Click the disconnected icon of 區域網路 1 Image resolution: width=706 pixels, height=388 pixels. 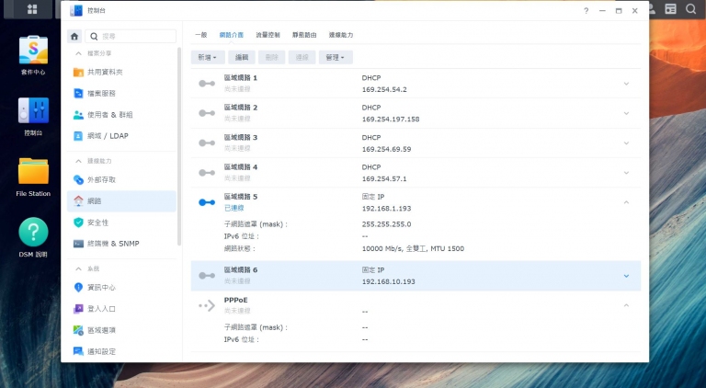[x=207, y=84]
